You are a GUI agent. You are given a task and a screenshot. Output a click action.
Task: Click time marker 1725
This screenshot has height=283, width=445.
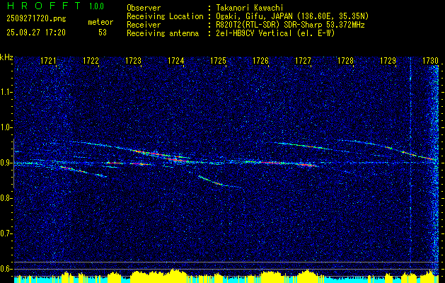(218, 60)
